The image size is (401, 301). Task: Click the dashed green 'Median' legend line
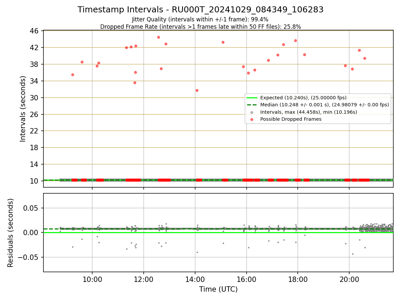point(252,105)
